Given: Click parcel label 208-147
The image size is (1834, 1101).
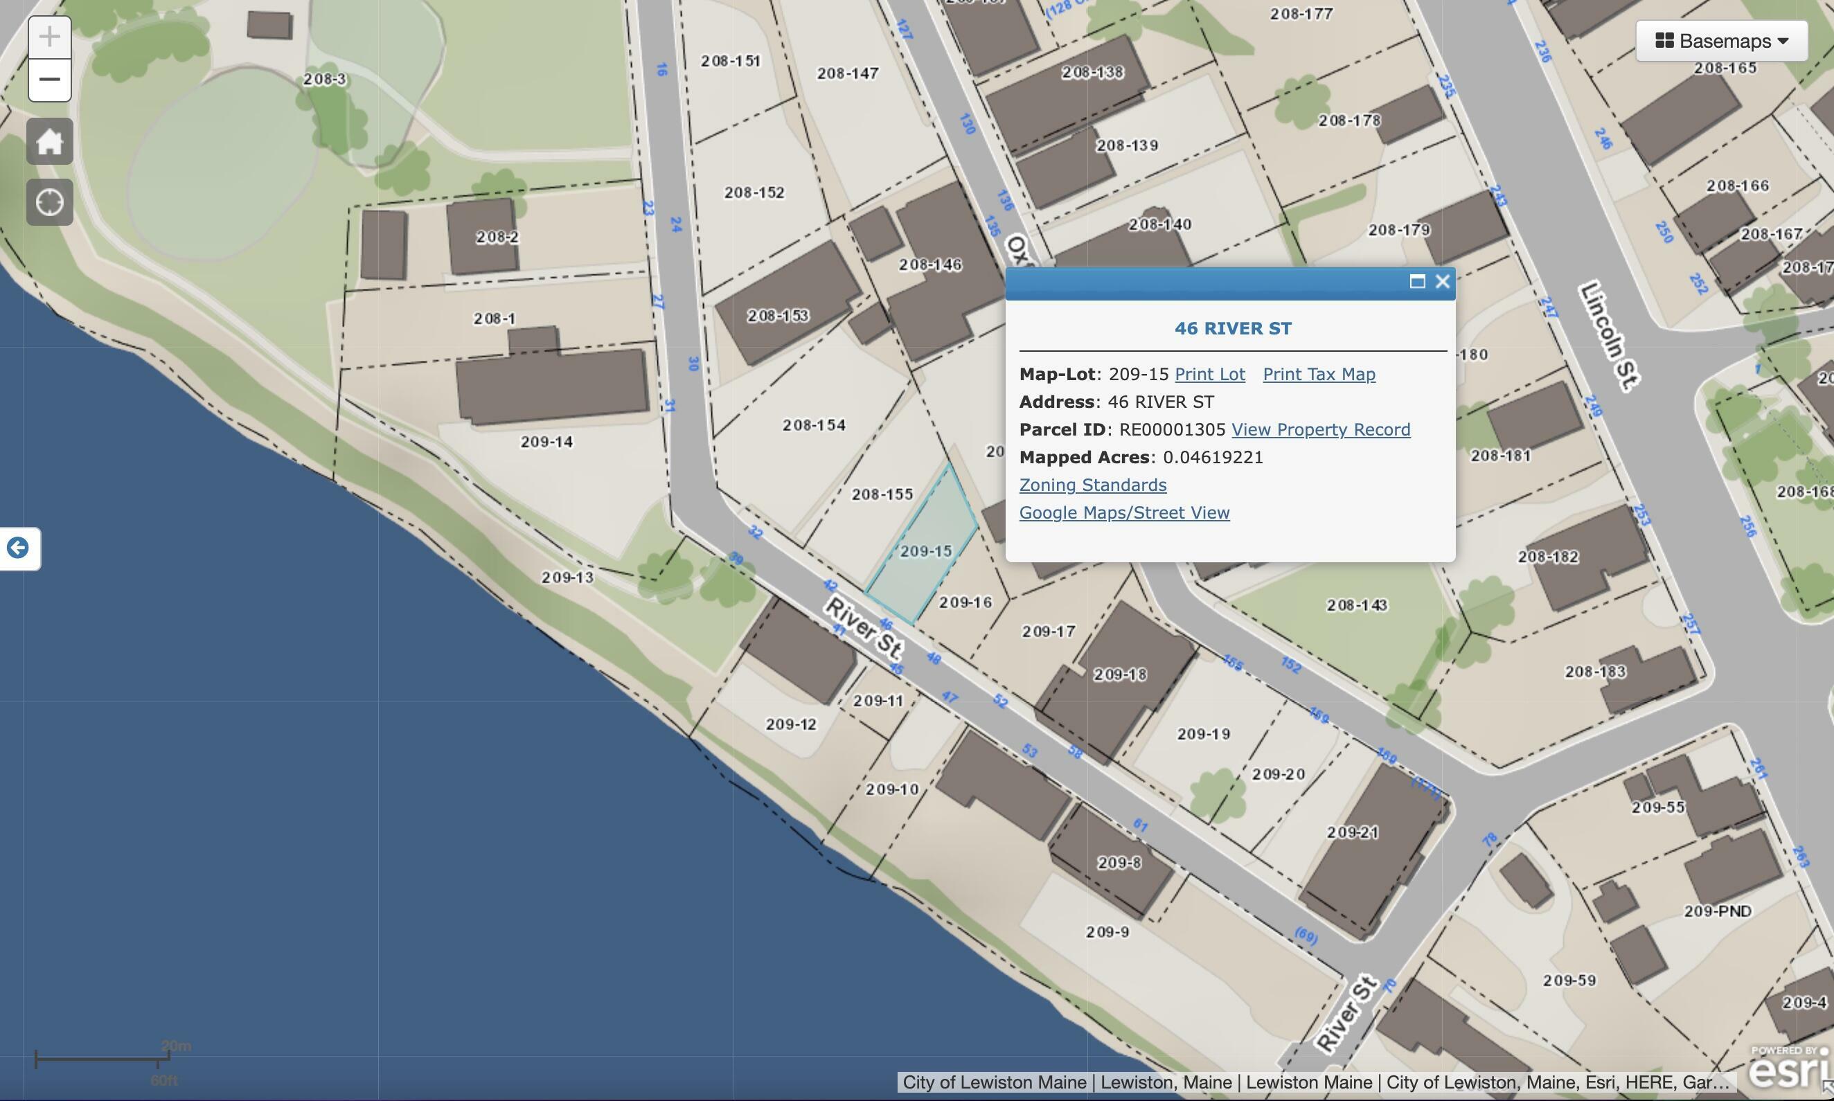Looking at the screenshot, I should pos(847,73).
